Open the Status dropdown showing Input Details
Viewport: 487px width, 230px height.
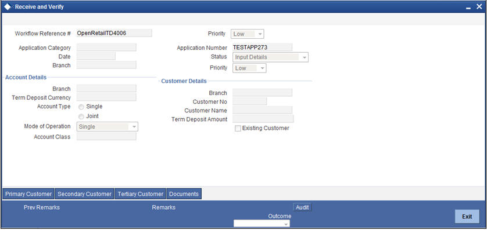pyautogui.click(x=270, y=57)
